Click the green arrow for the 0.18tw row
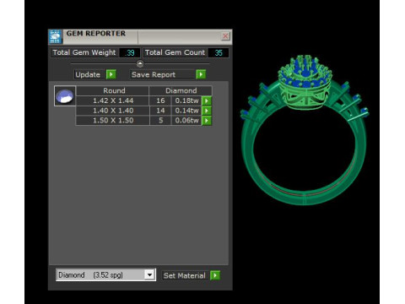 point(207,100)
